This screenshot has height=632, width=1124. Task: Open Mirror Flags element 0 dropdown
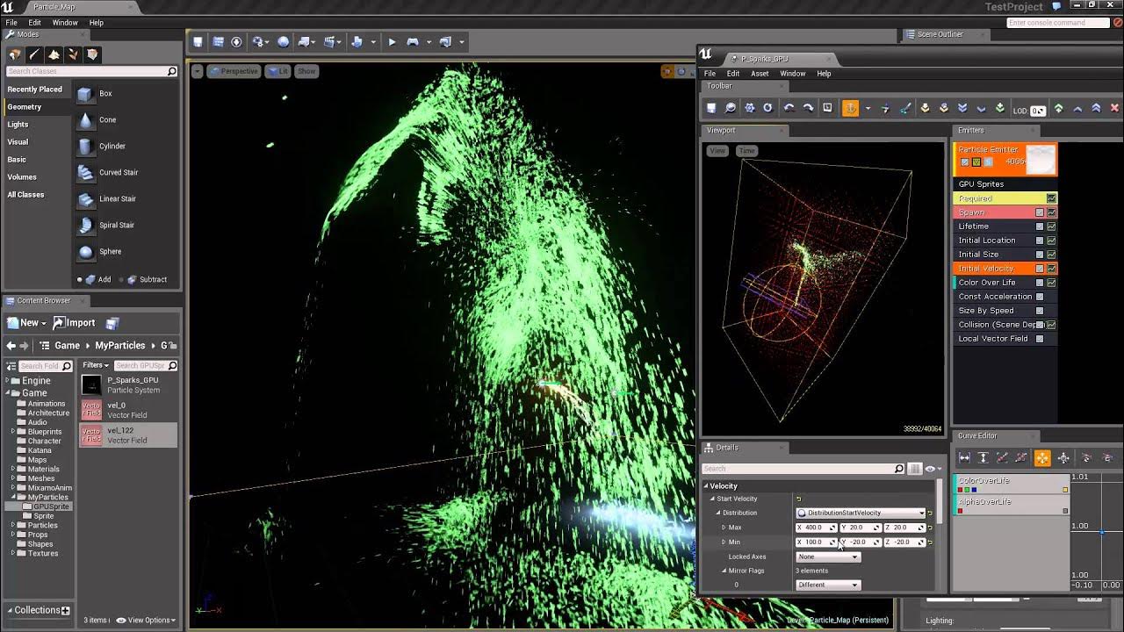pyautogui.click(x=827, y=585)
